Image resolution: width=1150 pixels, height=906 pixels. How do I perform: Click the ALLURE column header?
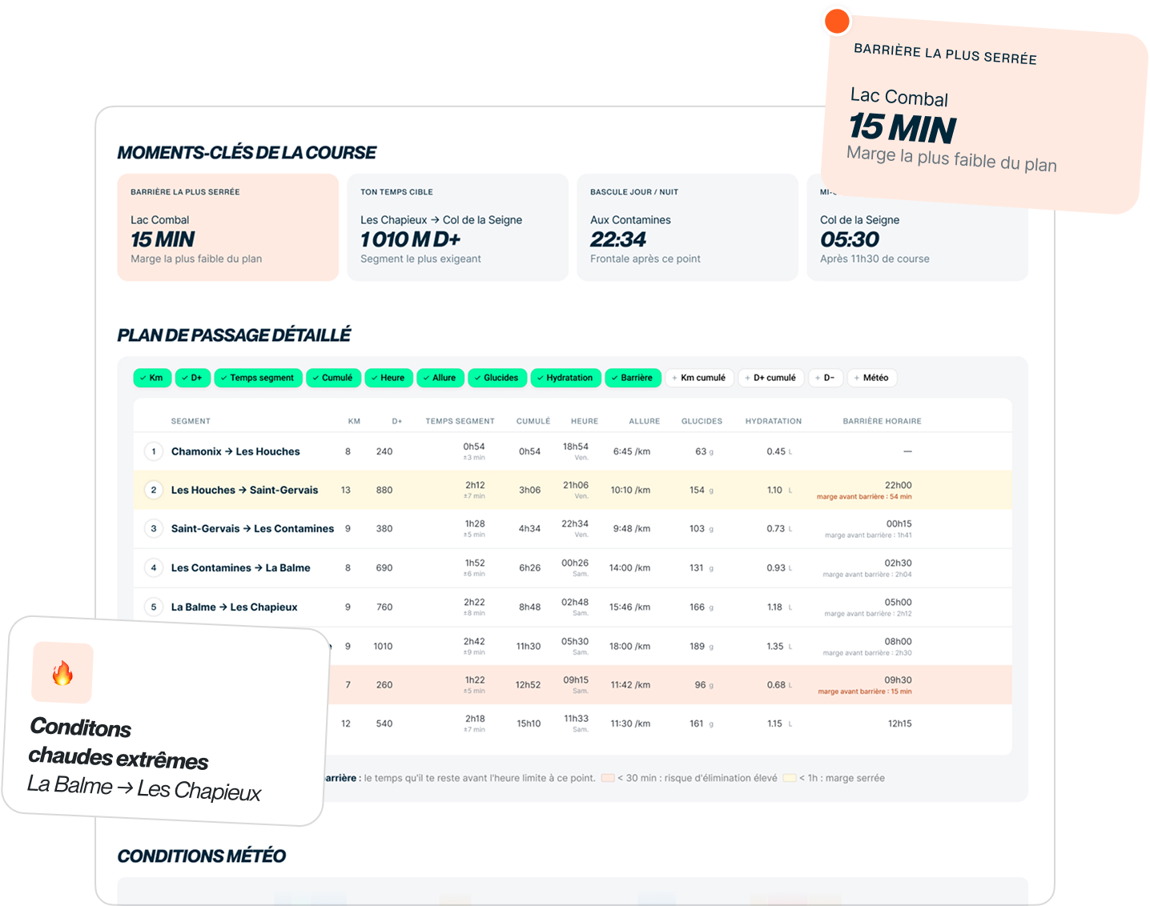click(645, 421)
